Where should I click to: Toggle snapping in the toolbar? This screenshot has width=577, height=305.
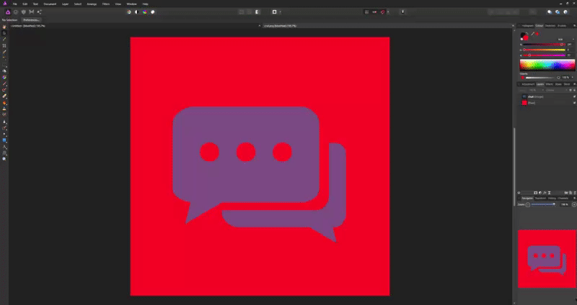(383, 12)
